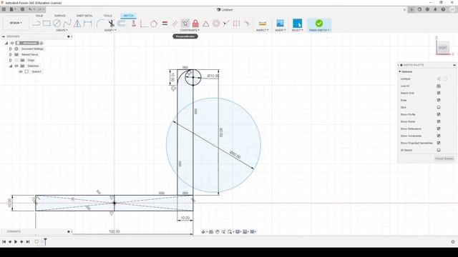Expand the Document Settings tree node
The width and height of the screenshot is (458, 257).
pos(11,49)
